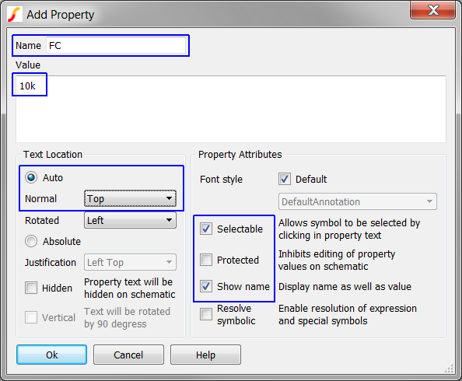The width and height of the screenshot is (462, 381).
Task: Open the Normal position dropdown showing Top
Action: [130, 198]
